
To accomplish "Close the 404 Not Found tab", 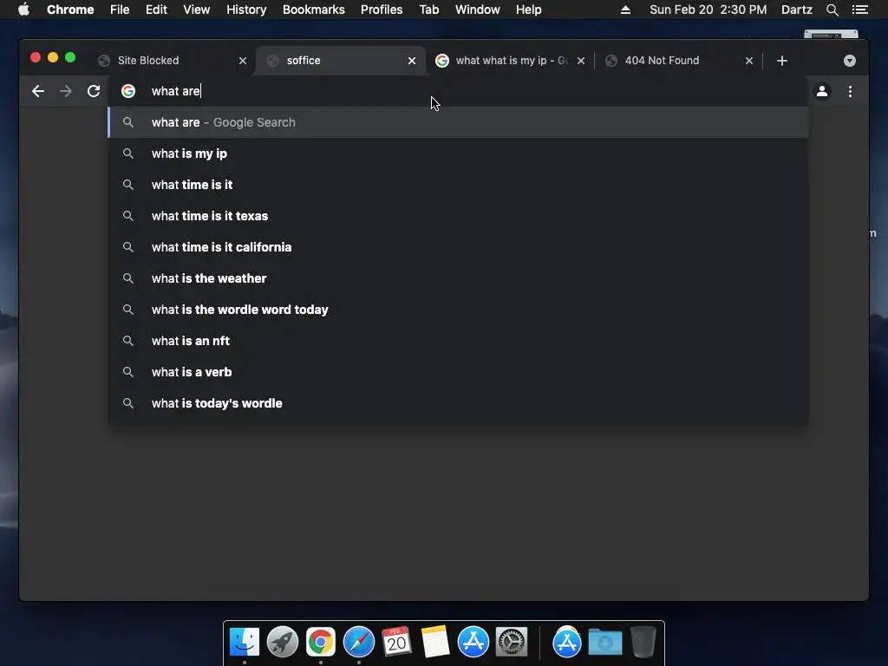I will (748, 61).
